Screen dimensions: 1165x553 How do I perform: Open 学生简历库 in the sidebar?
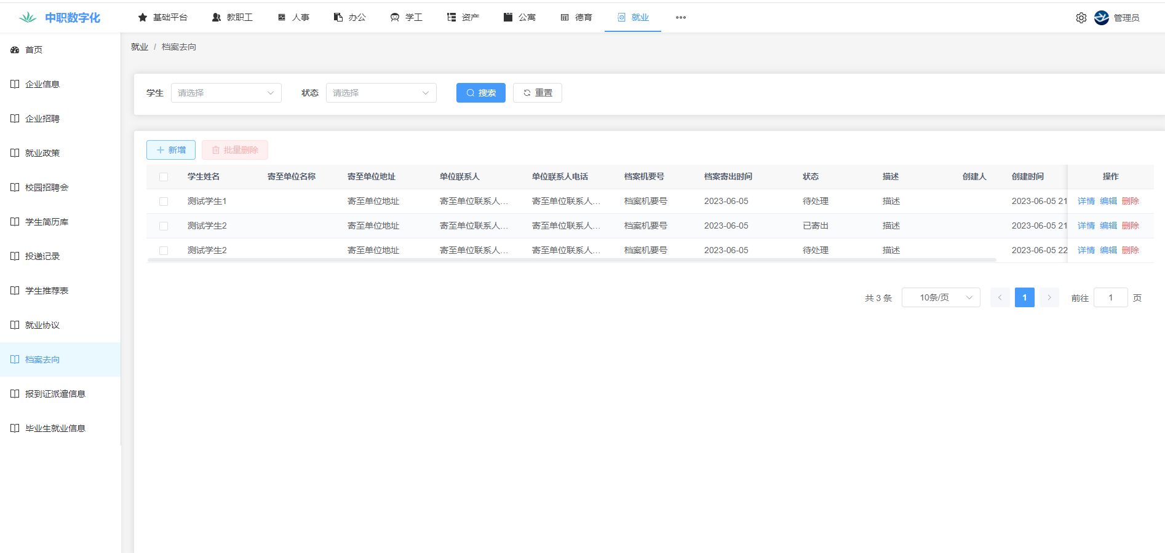pos(47,222)
